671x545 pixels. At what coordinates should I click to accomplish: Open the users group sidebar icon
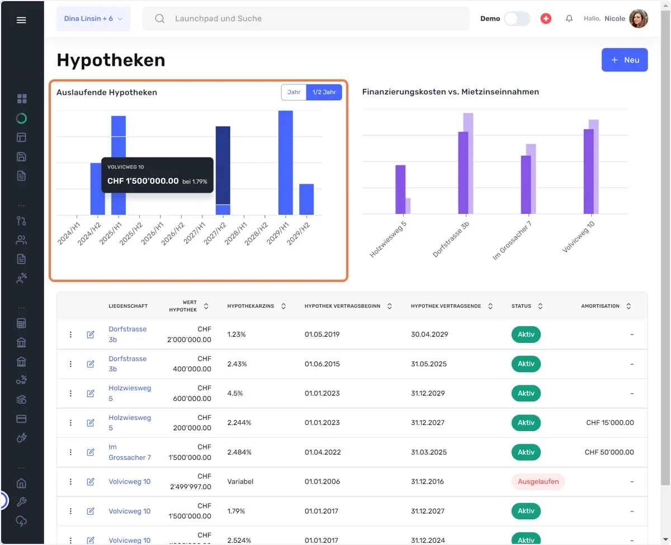click(x=22, y=240)
